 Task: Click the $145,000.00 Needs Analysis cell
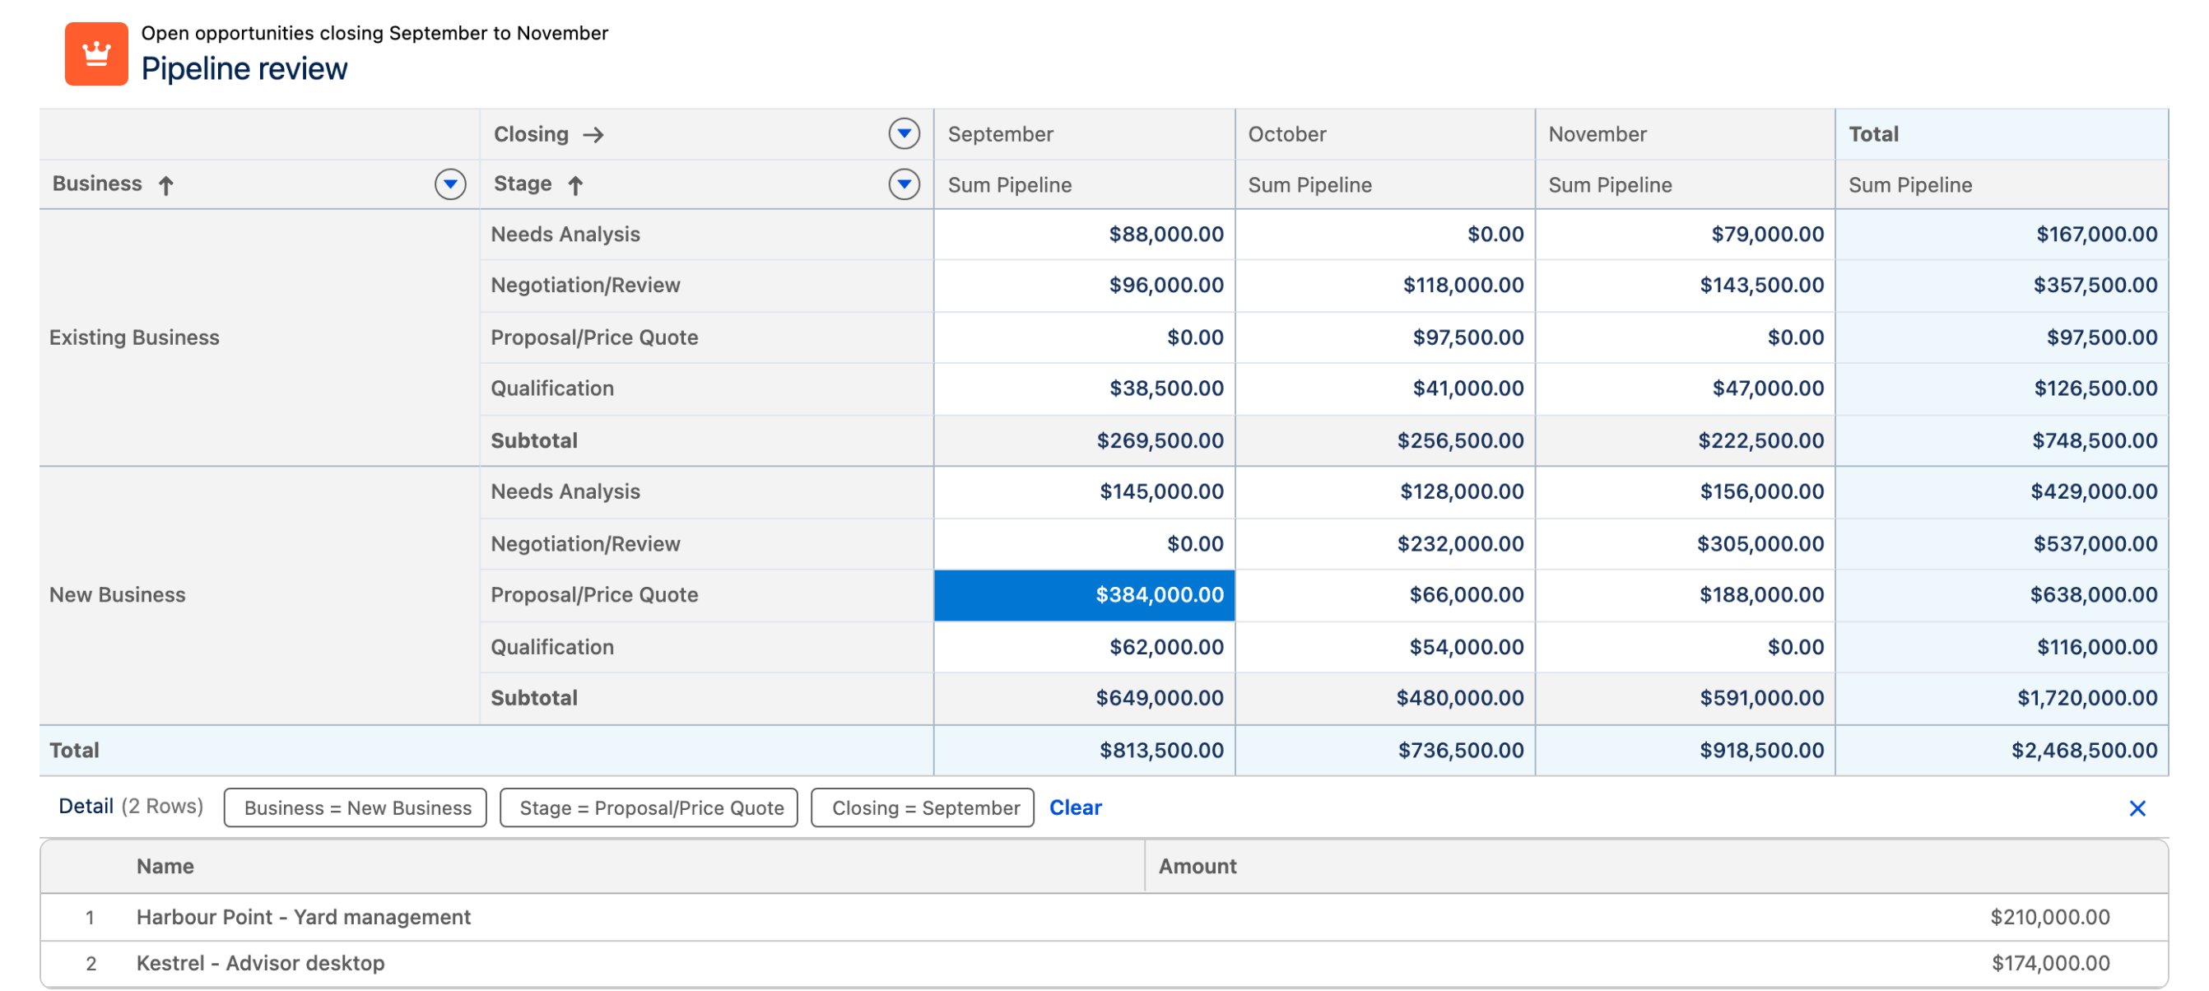coord(1084,492)
